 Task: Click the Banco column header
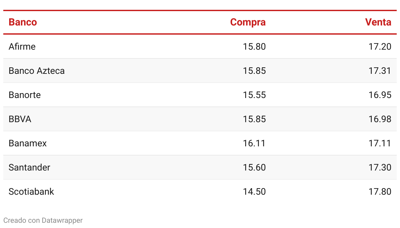click(x=23, y=22)
